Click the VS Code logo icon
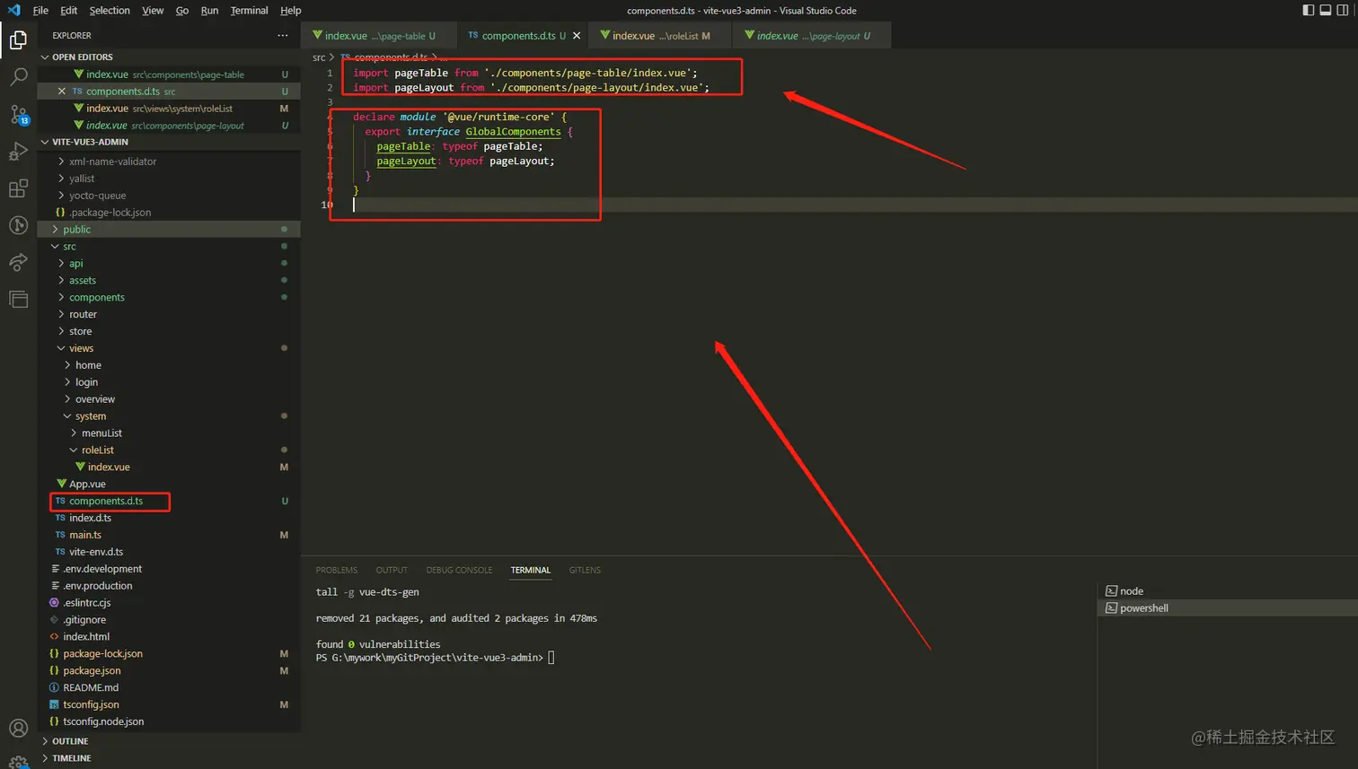The image size is (1358, 769). tap(13, 10)
